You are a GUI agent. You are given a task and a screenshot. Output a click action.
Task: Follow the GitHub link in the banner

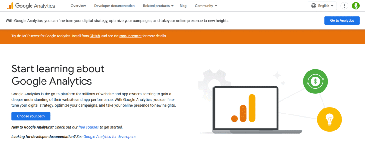[x=95, y=36]
